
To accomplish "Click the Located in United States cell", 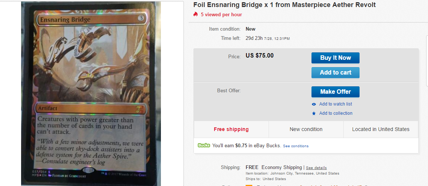I will (x=381, y=129).
